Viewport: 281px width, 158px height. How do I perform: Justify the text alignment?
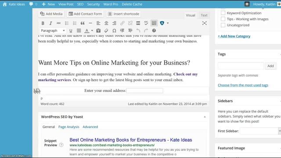point(79,31)
